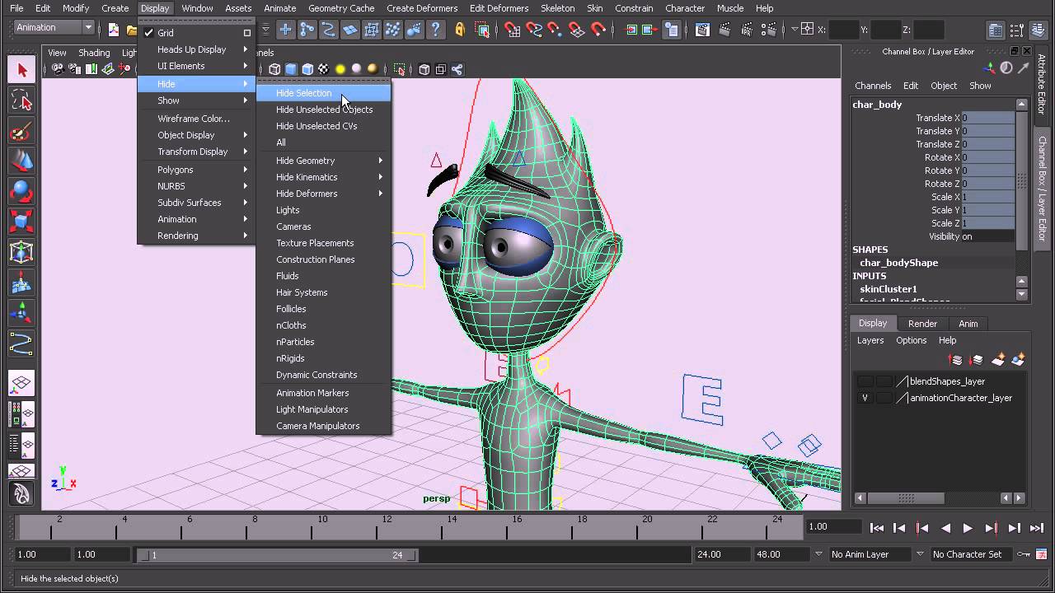Click the range slider bar handle
The width and height of the screenshot is (1055, 593).
click(x=278, y=555)
